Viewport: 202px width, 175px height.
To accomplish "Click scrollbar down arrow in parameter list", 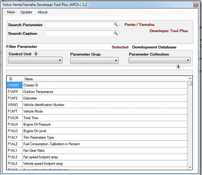I will point(190,168).
